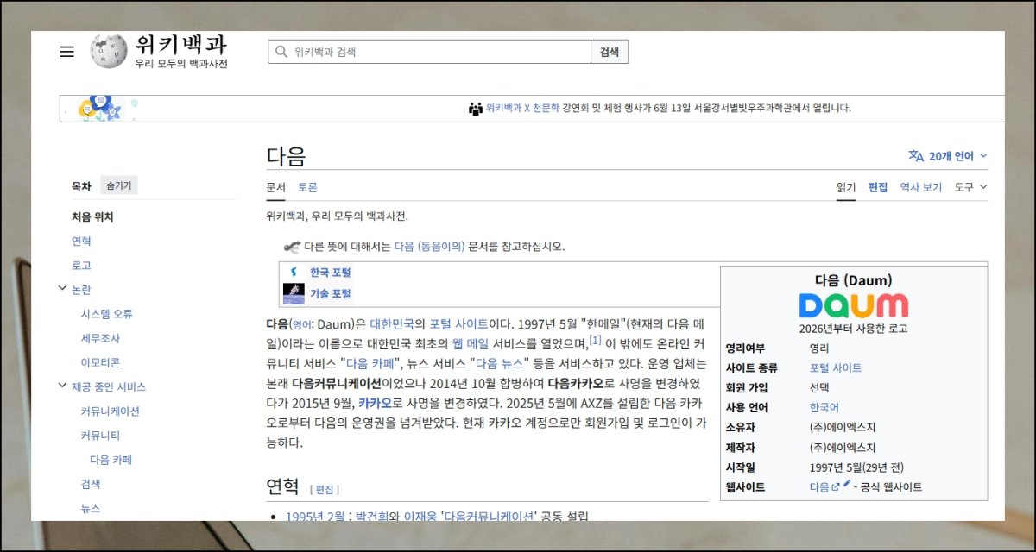Collapse the 논란 section in contents

[x=62, y=289]
